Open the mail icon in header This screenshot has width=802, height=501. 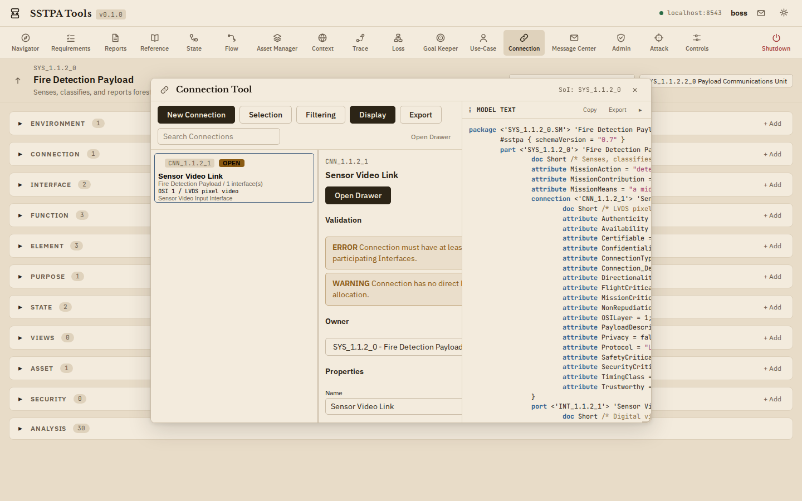[761, 13]
